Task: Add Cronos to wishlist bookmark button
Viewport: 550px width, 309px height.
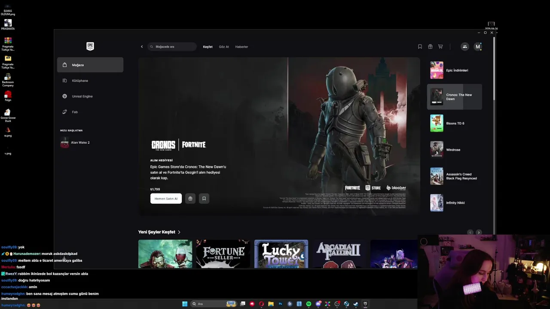Action: pos(204,199)
